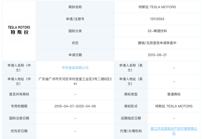The width and height of the screenshot is (202, 139).
Task: Click the registration number 13113593
Action: tap(157, 19)
